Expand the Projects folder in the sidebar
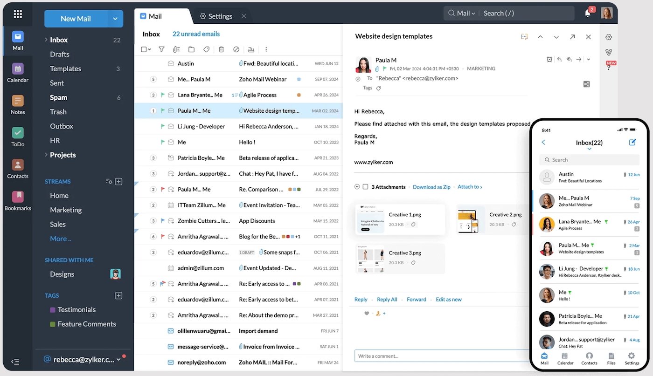The image size is (653, 376). click(45, 155)
